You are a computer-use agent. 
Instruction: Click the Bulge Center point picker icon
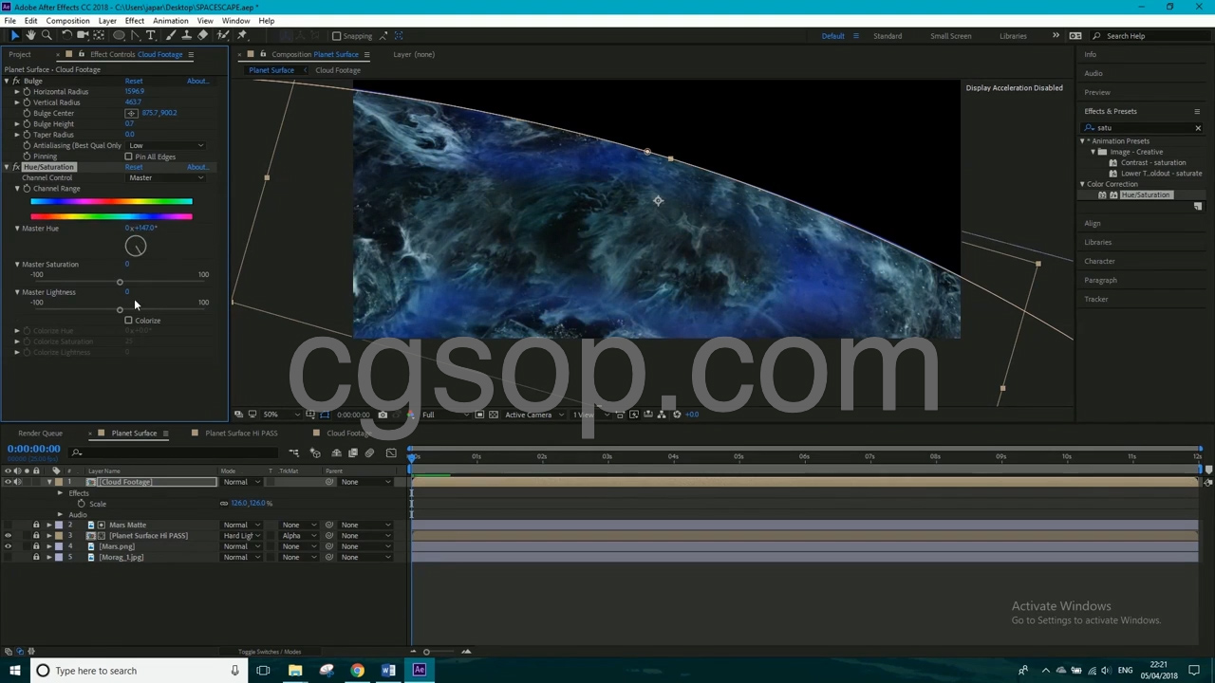[x=132, y=113]
